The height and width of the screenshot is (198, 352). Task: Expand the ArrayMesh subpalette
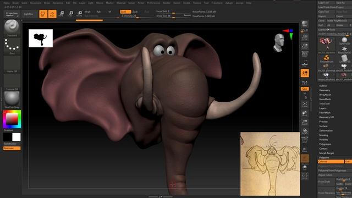[325, 95]
